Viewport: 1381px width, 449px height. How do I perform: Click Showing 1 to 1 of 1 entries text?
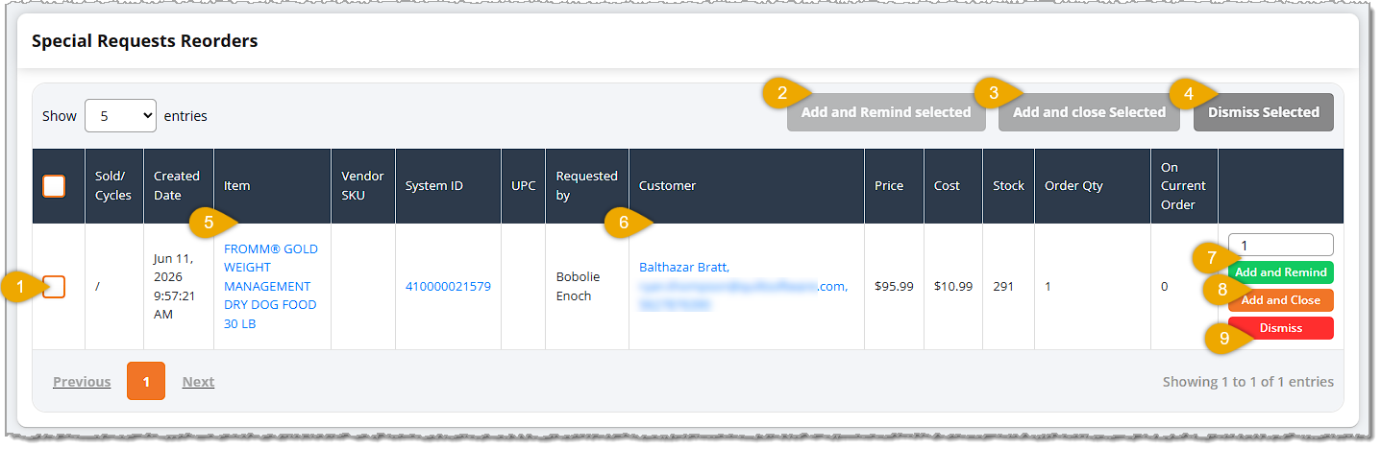(1247, 382)
